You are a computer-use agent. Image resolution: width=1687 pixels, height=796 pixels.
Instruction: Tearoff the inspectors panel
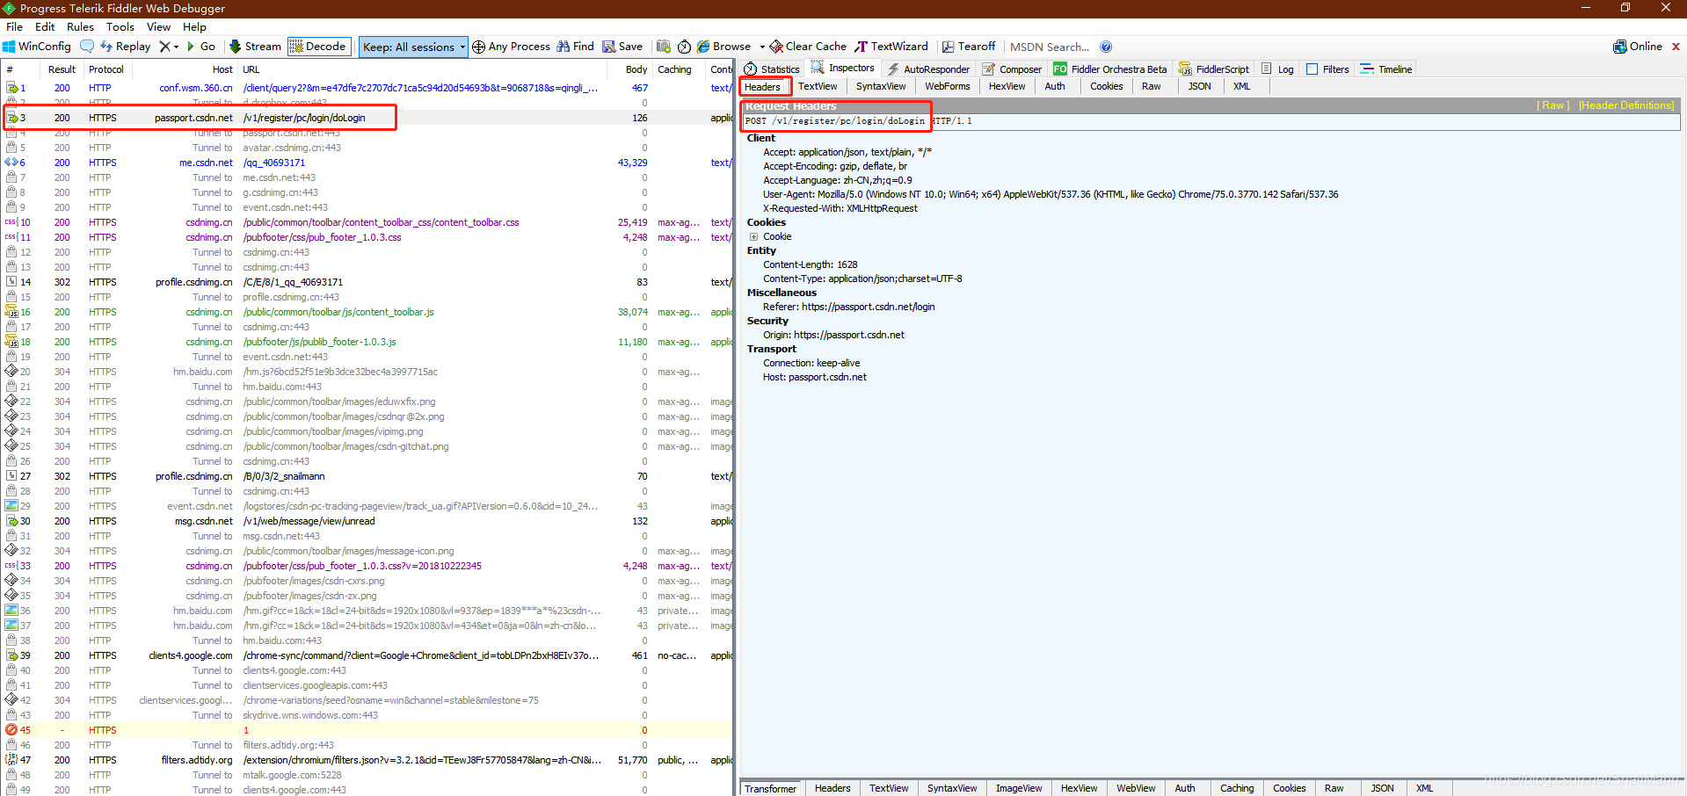pyautogui.click(x=969, y=47)
